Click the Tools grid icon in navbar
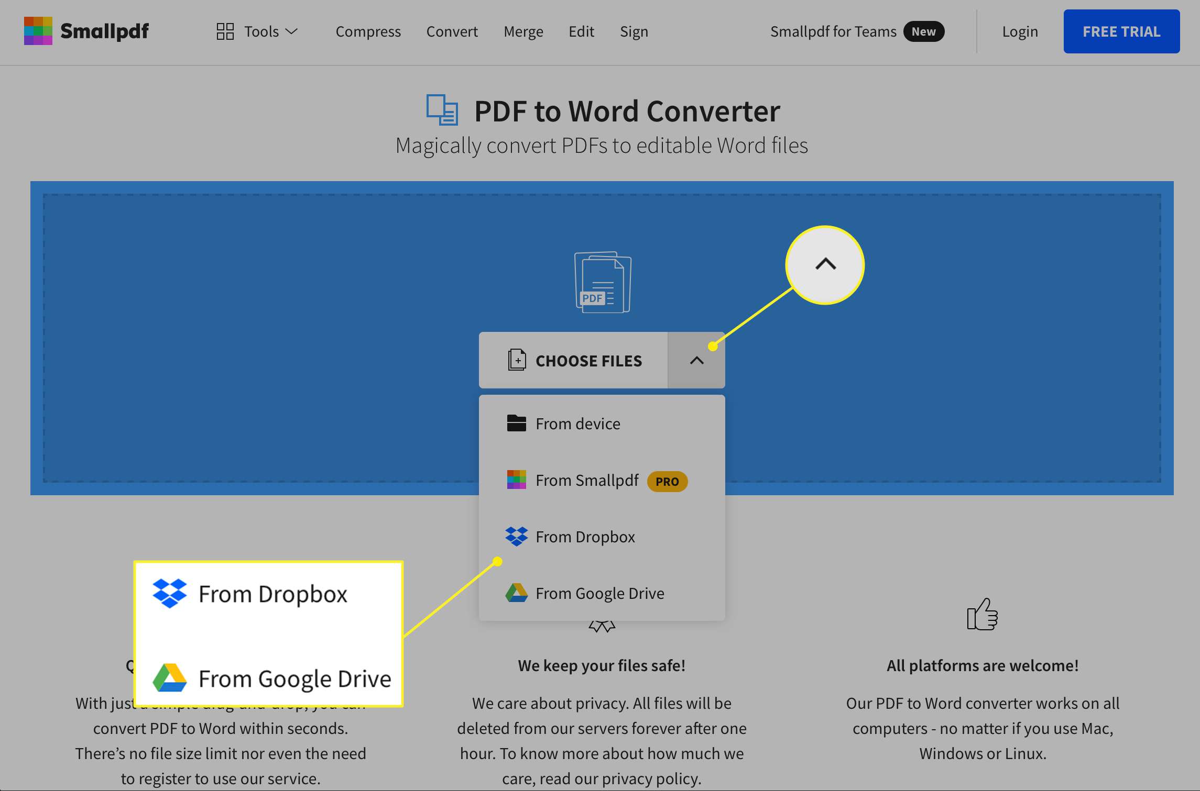Image resolution: width=1200 pixels, height=791 pixels. (224, 30)
